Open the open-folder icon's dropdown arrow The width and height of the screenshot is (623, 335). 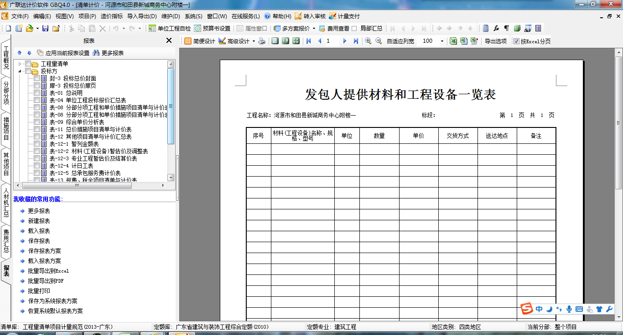pos(37,28)
